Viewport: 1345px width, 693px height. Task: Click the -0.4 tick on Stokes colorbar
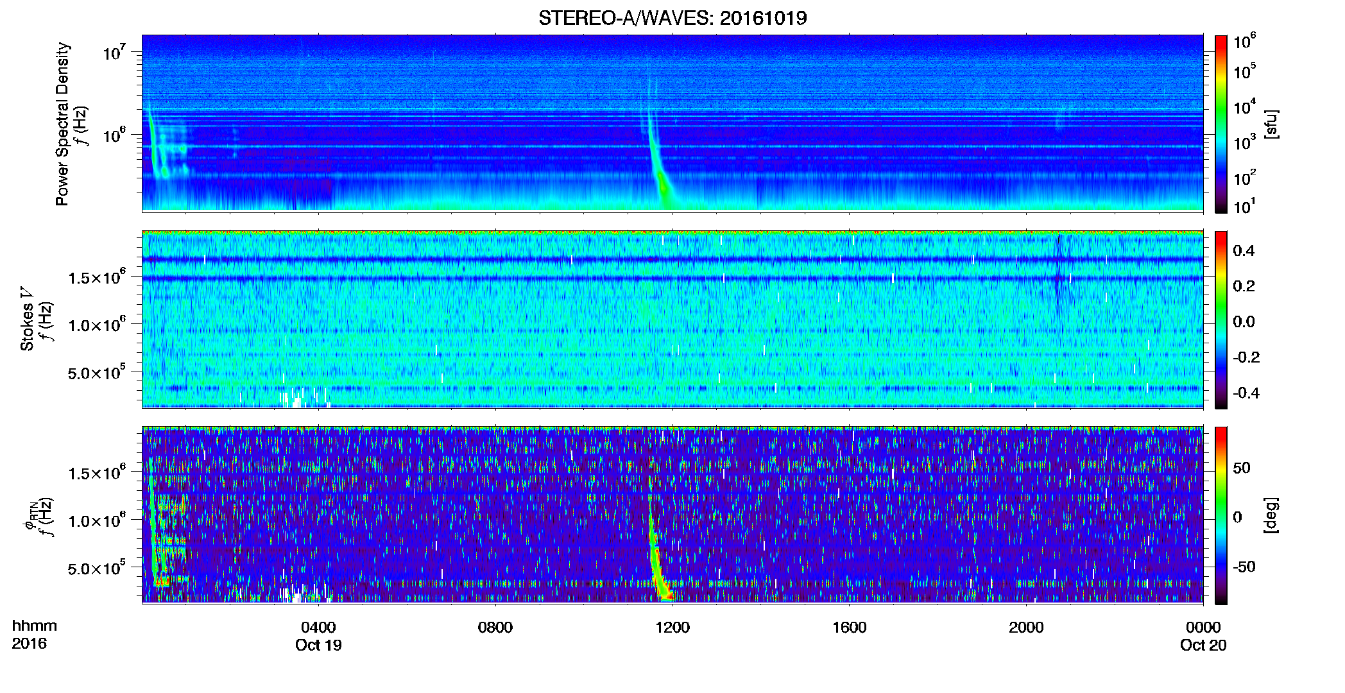click(x=1246, y=393)
